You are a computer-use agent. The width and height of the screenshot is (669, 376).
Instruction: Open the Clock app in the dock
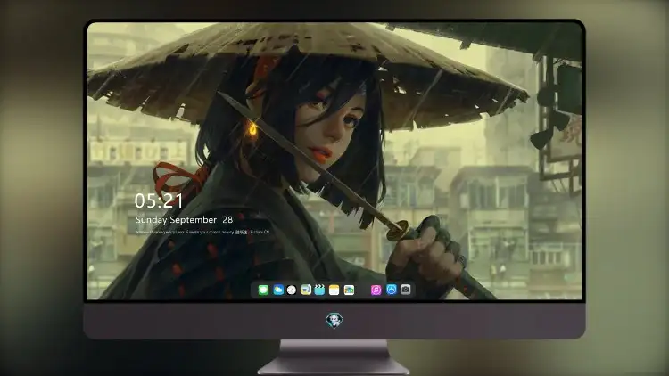(292, 290)
